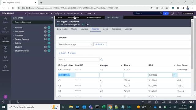The width and height of the screenshot is (196, 110).
Task: Open Chrome extensions puzzle icon
Action: (x=178, y=8)
